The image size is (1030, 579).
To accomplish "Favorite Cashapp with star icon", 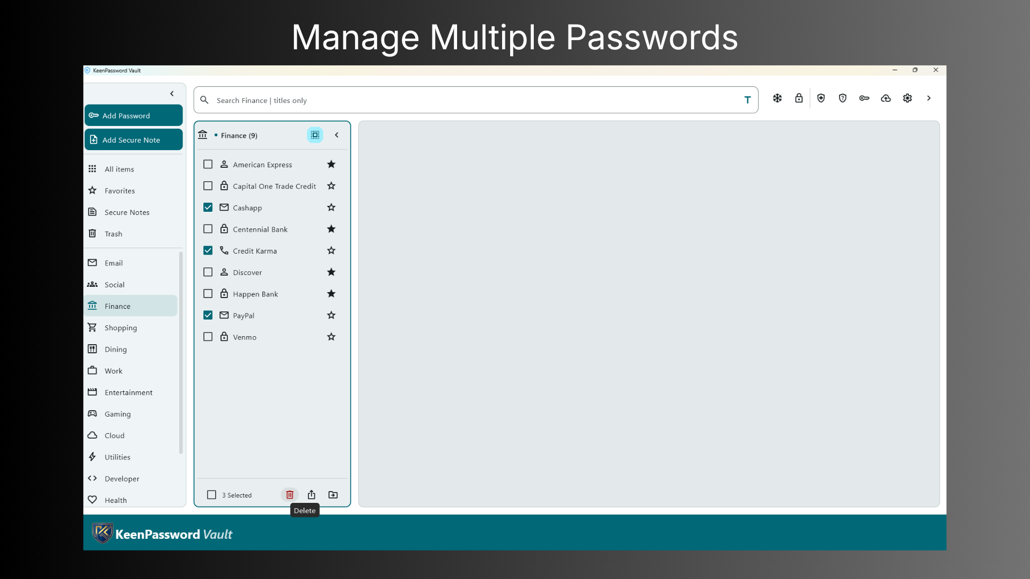I will pos(332,207).
